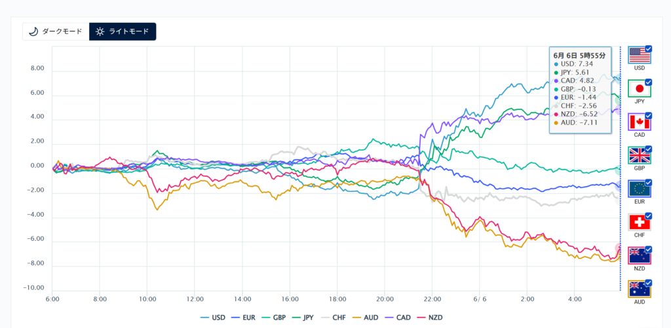The width and height of the screenshot is (671, 328).
Task: Uncheck the AUD currency checkbox
Action: pos(648,282)
